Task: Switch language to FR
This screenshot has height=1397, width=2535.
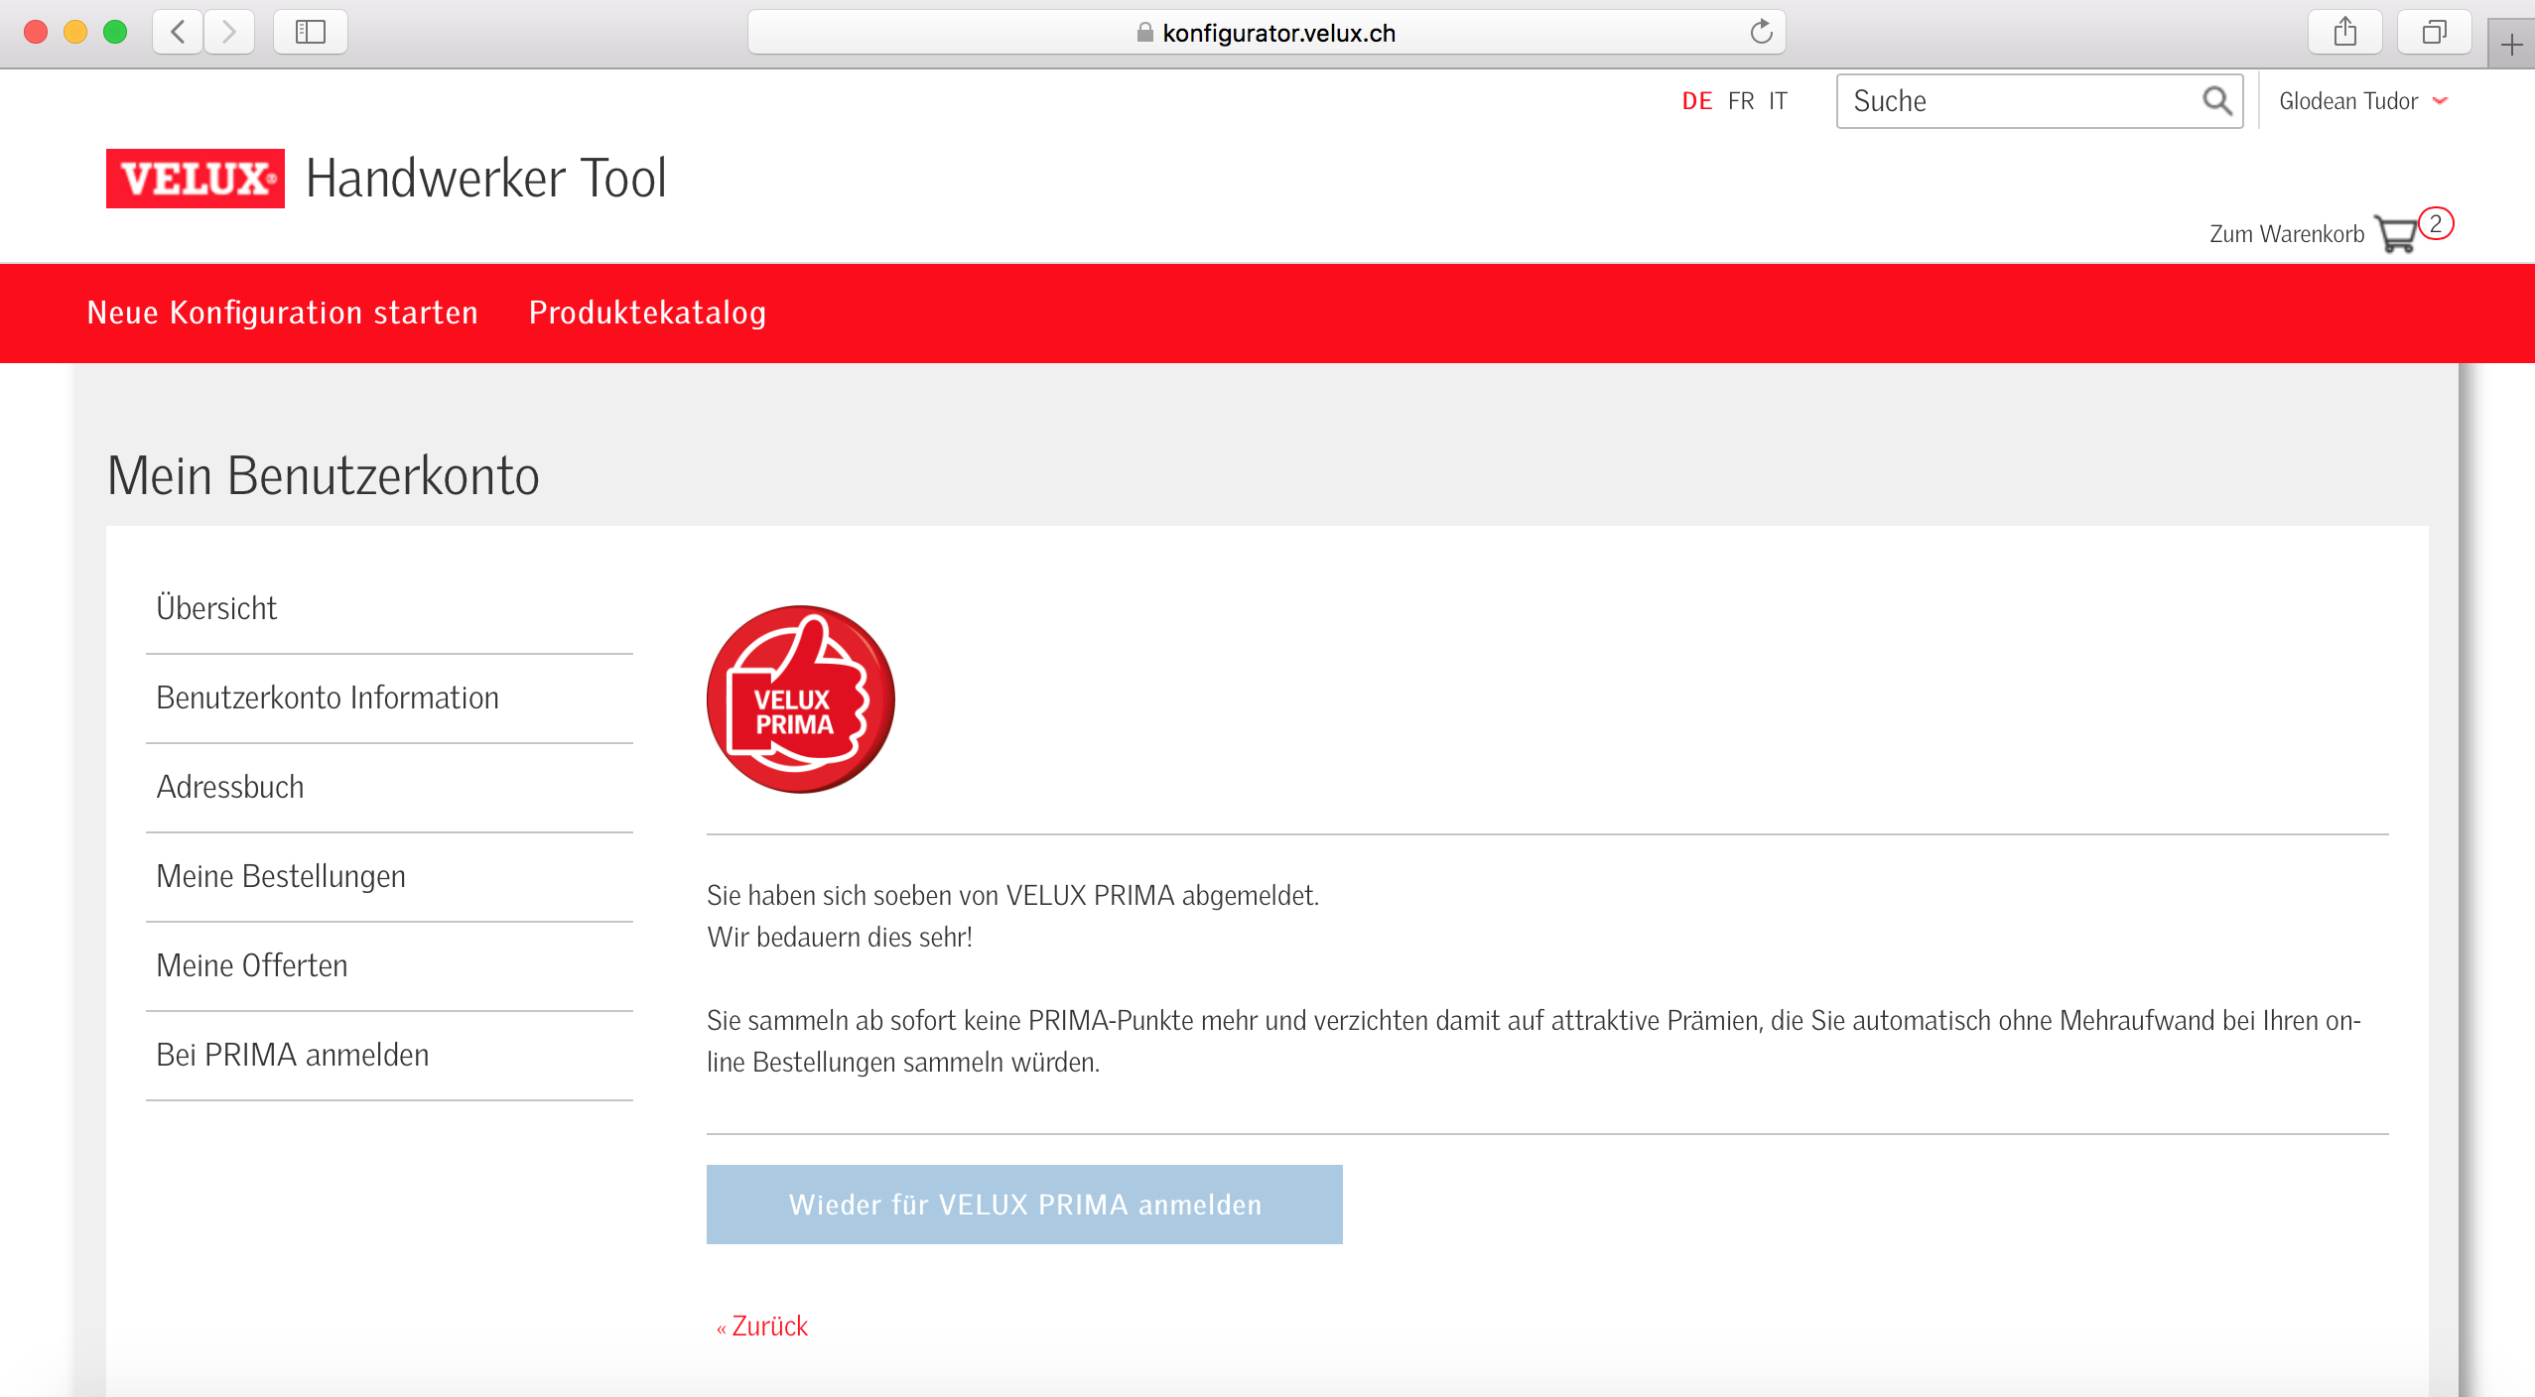Action: (1741, 100)
